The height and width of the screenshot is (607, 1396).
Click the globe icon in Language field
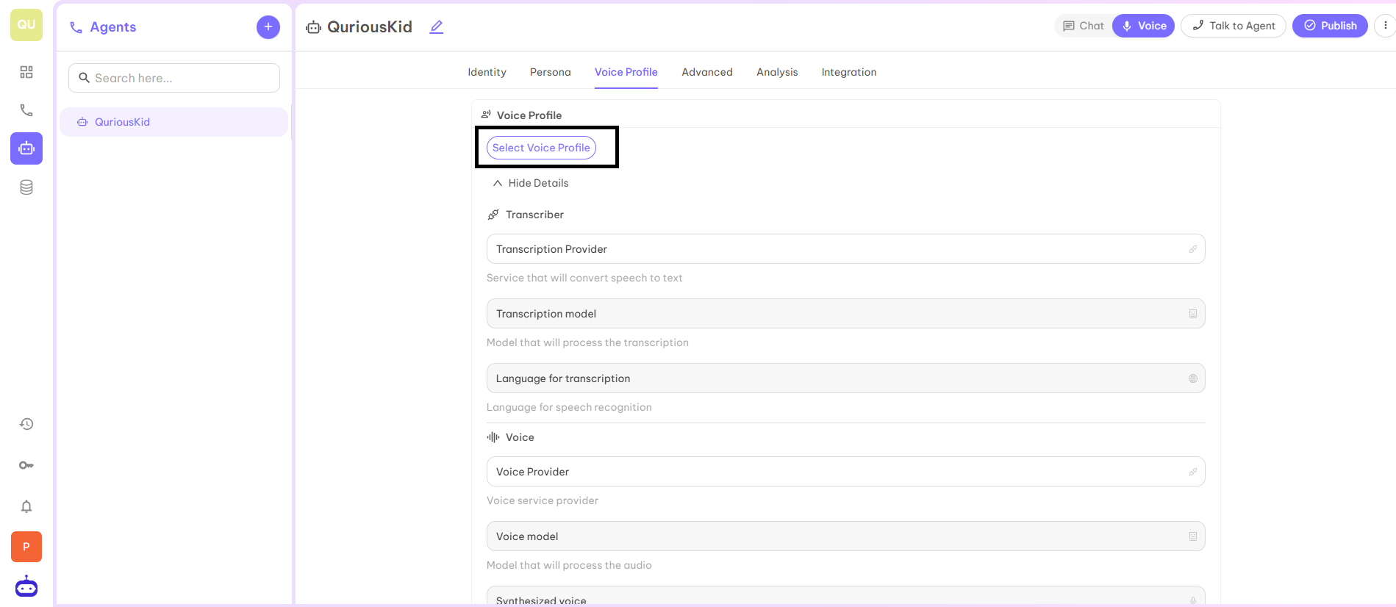[x=1193, y=378]
